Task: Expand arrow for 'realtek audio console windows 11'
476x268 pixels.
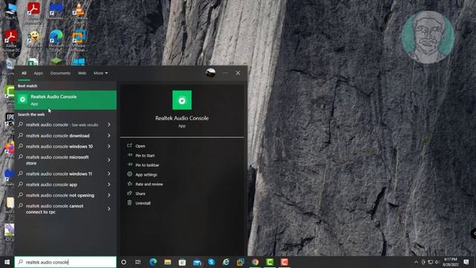Action: (109, 173)
